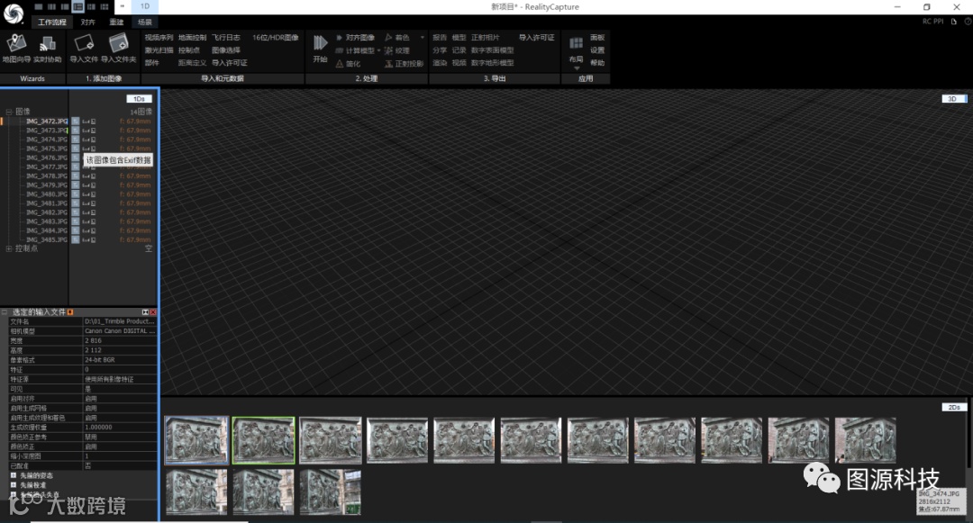
Task: Switch to the 场景 ribbon tab
Action: [144, 23]
